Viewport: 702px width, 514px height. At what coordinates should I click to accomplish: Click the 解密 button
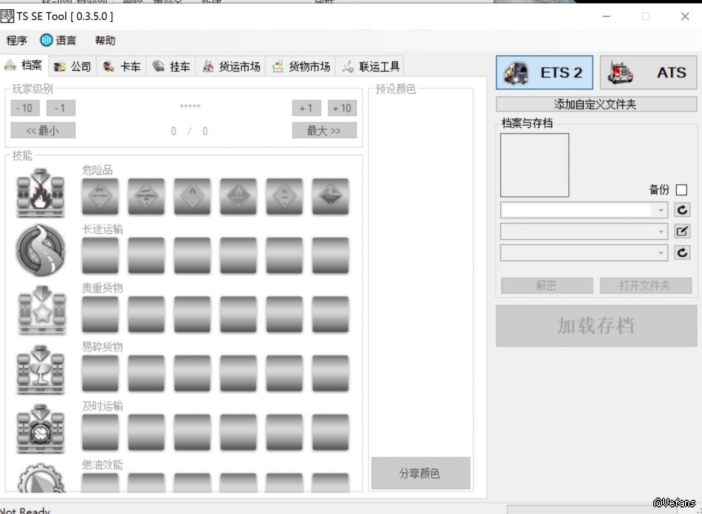click(x=547, y=285)
